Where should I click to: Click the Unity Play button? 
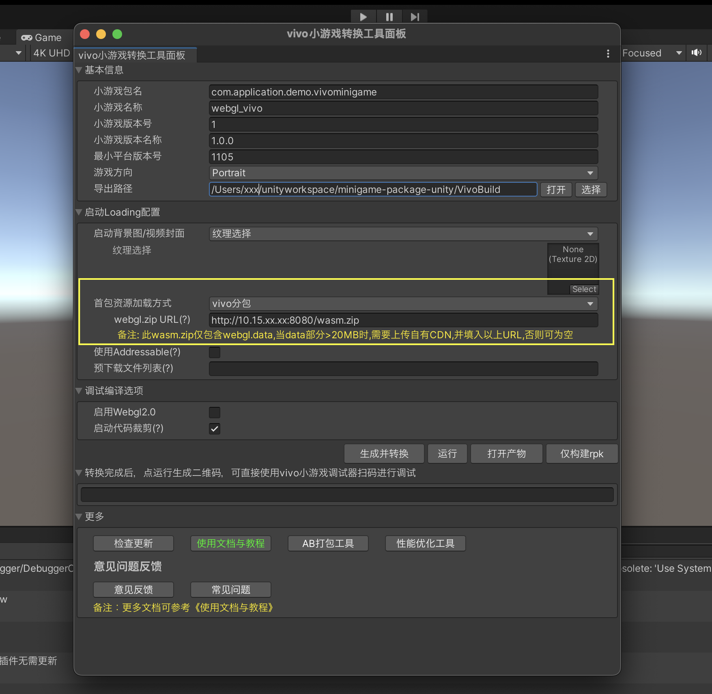coord(364,17)
